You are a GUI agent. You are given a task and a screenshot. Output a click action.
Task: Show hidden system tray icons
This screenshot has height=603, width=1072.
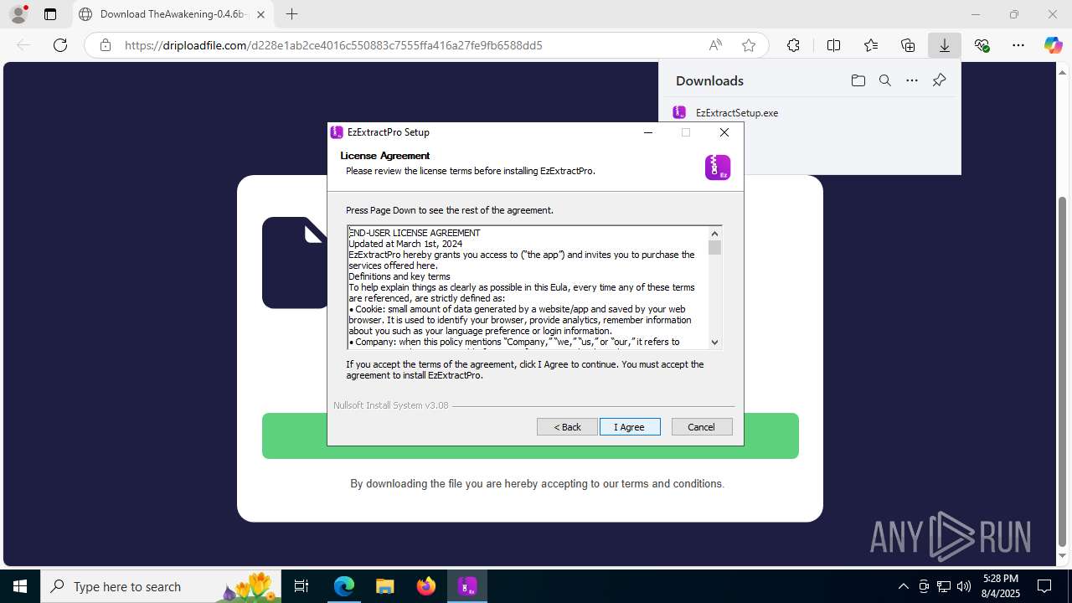tap(903, 586)
